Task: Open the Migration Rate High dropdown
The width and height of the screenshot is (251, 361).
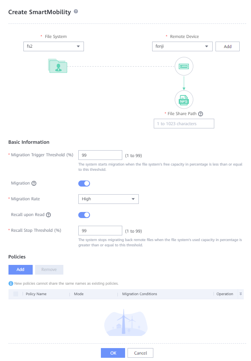Action: pyautogui.click(x=108, y=199)
